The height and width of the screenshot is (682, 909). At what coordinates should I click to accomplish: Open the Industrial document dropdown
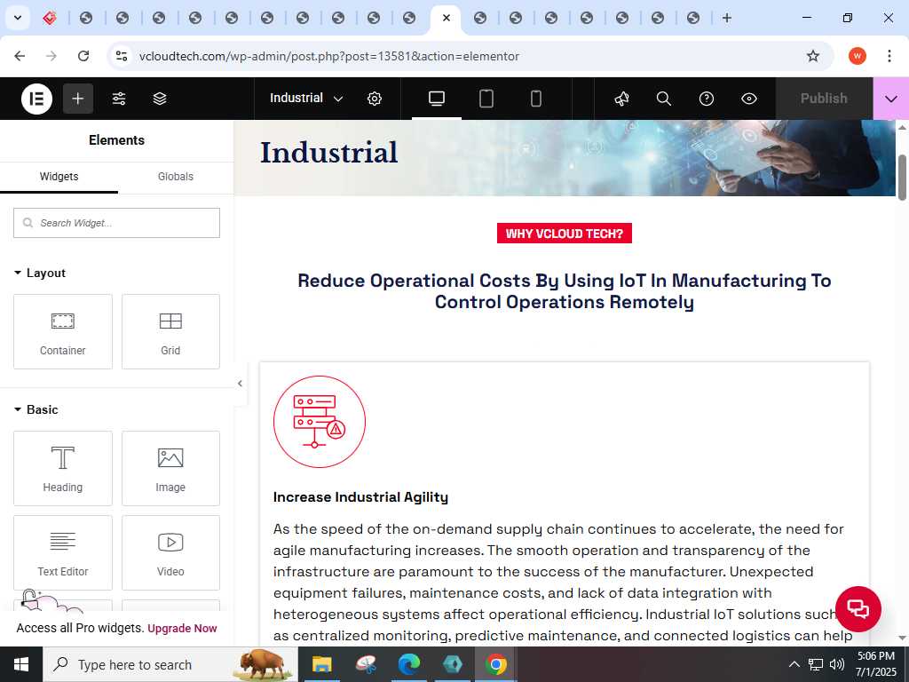click(x=306, y=98)
